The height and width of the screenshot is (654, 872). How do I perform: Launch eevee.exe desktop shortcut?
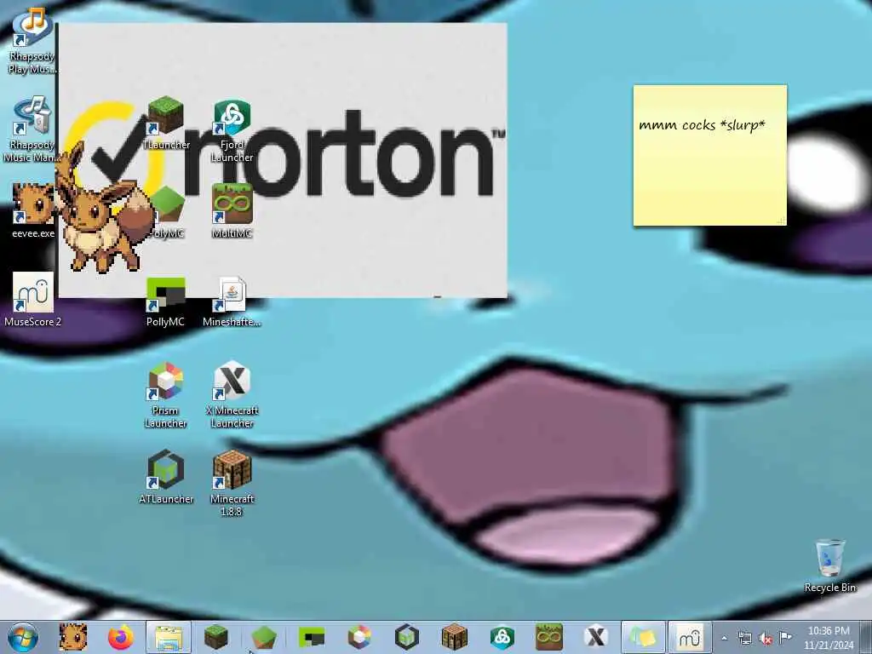tap(33, 211)
